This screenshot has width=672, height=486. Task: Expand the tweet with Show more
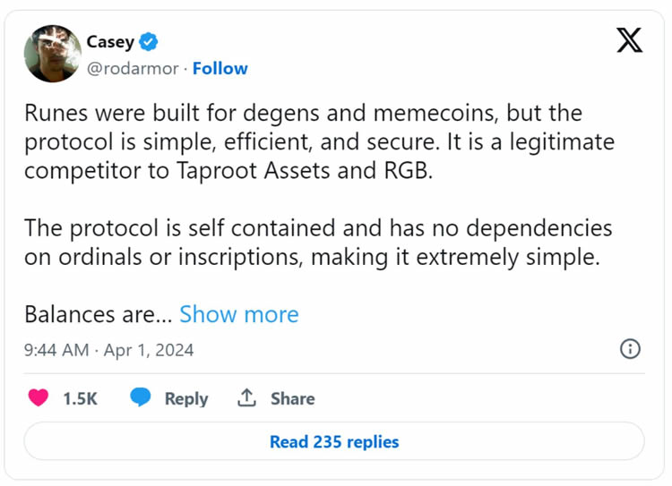pos(239,314)
